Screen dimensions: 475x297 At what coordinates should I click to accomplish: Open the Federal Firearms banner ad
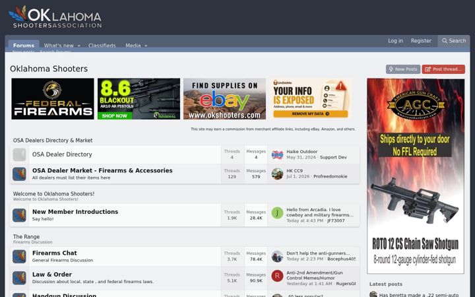[x=53, y=99]
